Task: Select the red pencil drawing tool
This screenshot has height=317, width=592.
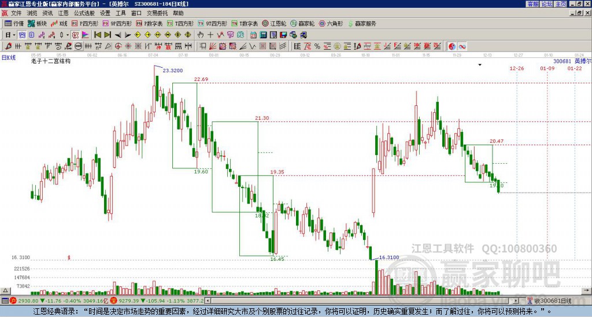Action: click(8, 46)
